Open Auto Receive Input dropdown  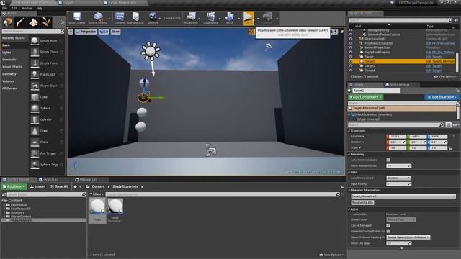[x=398, y=178]
